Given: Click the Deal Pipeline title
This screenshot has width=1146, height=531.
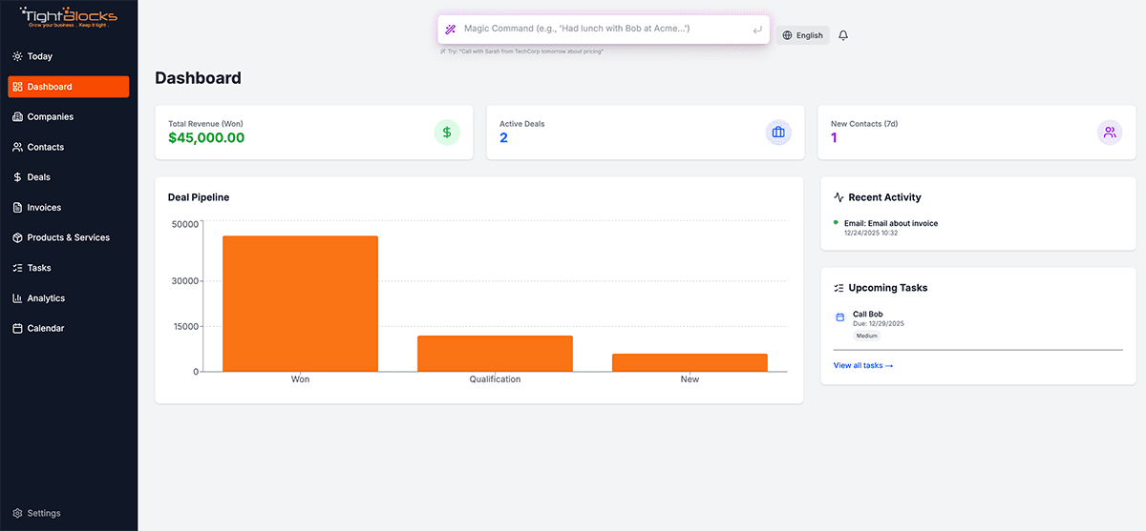Looking at the screenshot, I should pos(199,197).
